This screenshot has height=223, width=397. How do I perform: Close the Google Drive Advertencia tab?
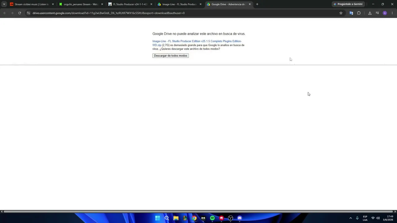click(250, 4)
